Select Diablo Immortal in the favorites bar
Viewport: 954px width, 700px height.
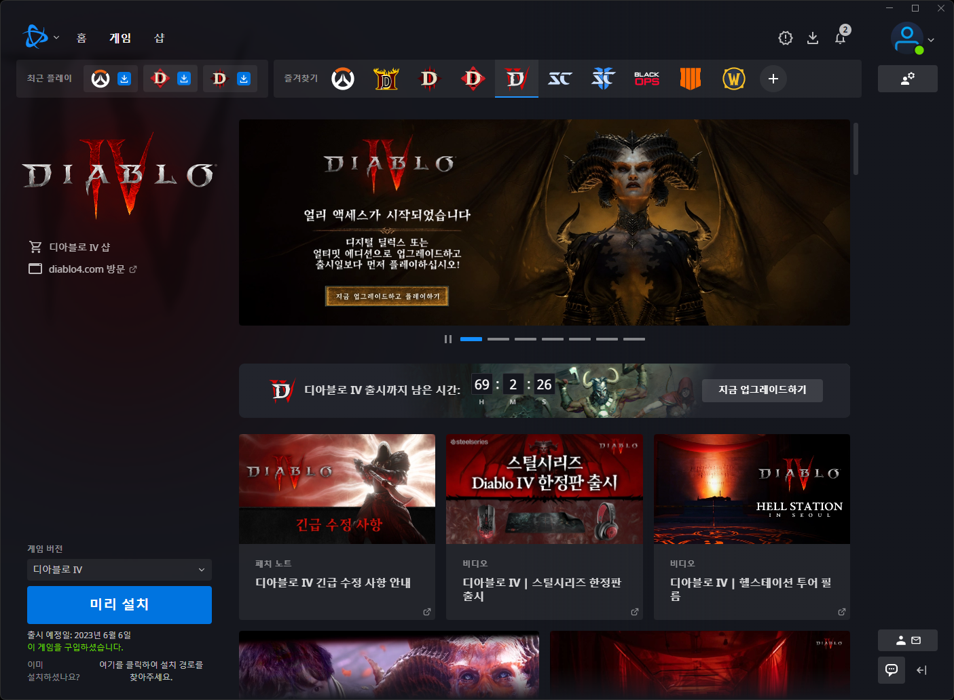coord(473,79)
